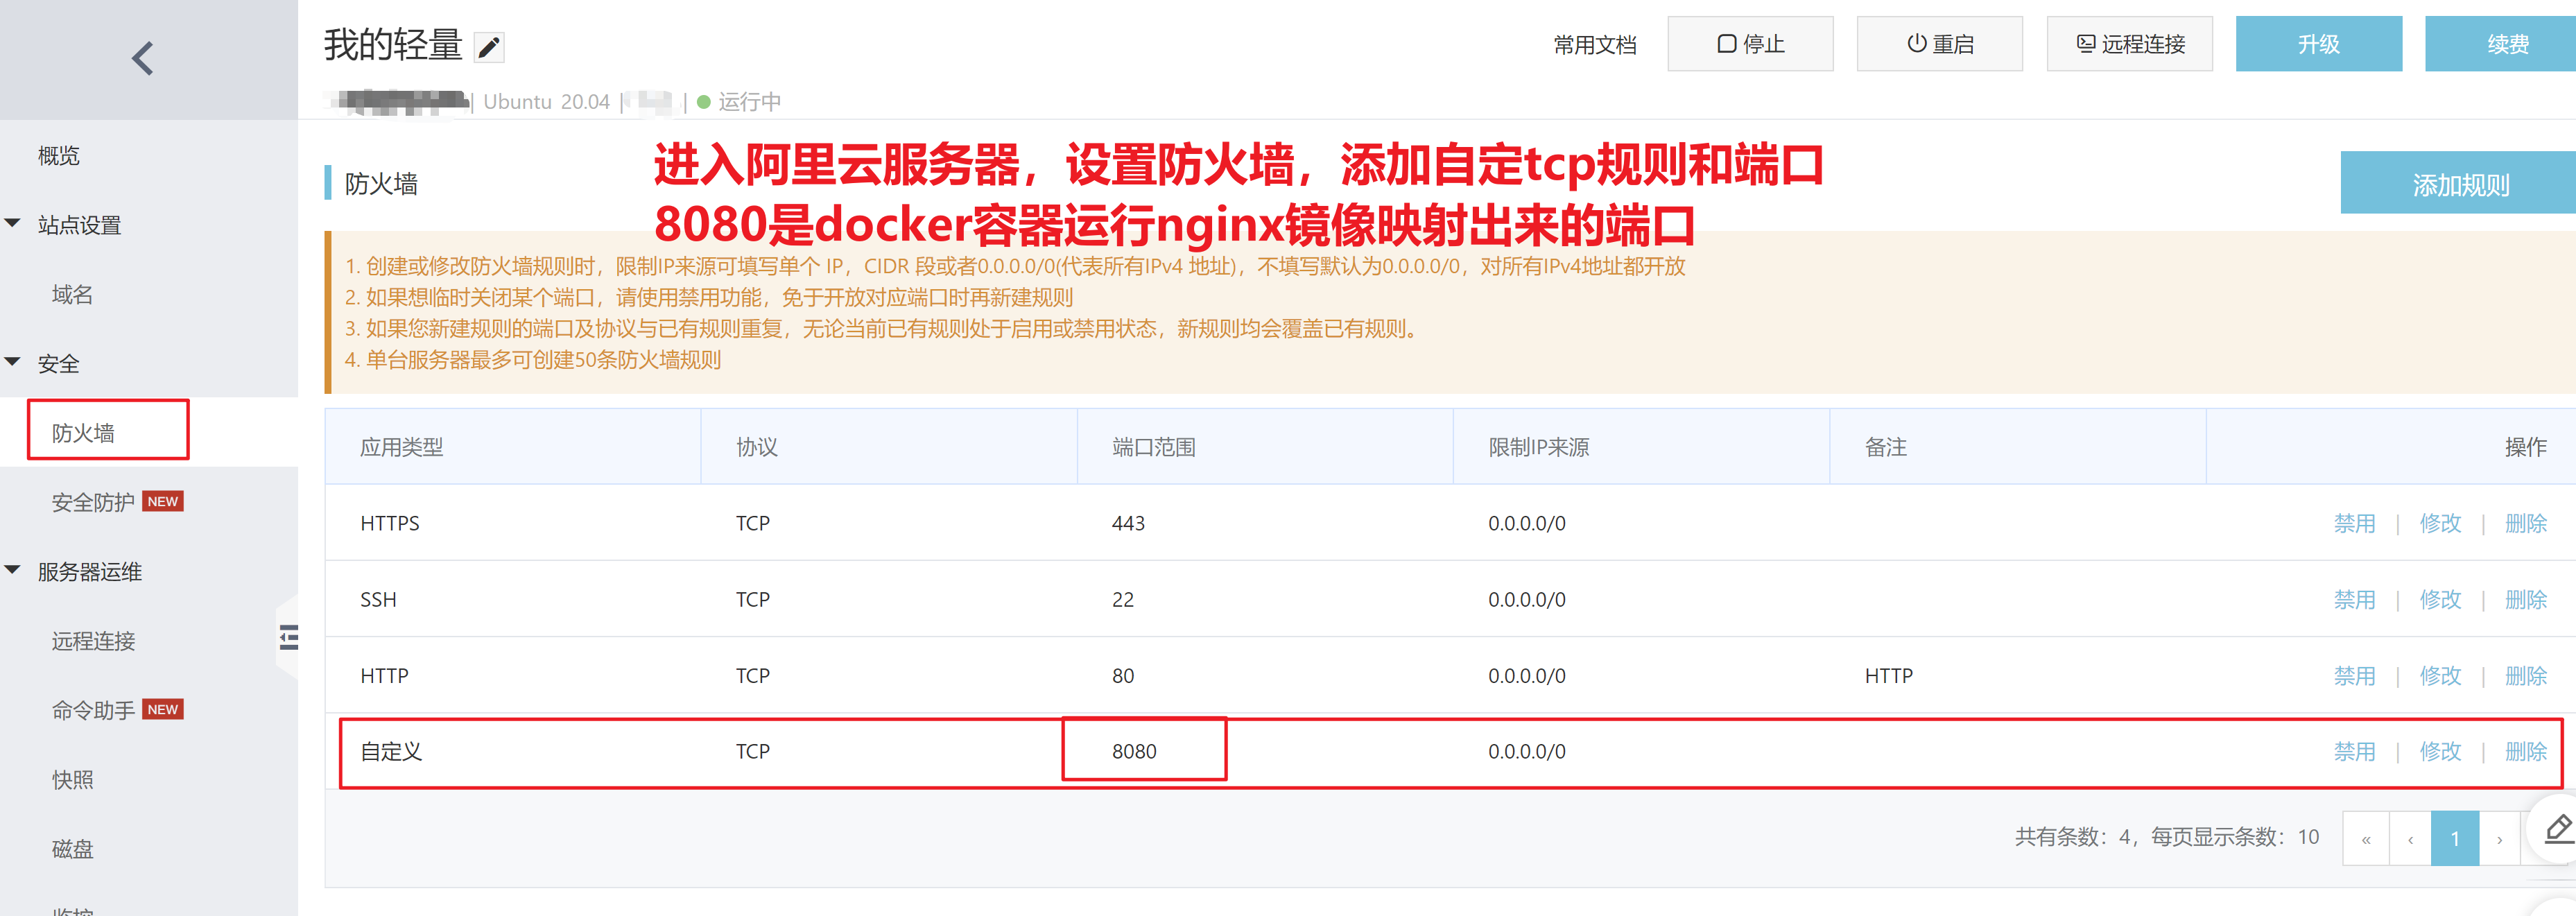Click the 443 port cell
The width and height of the screenshot is (2576, 916).
(1128, 523)
